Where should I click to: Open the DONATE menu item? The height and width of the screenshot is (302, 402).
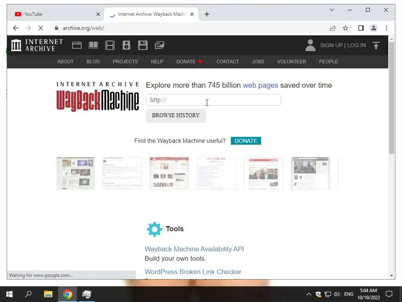tap(190, 62)
